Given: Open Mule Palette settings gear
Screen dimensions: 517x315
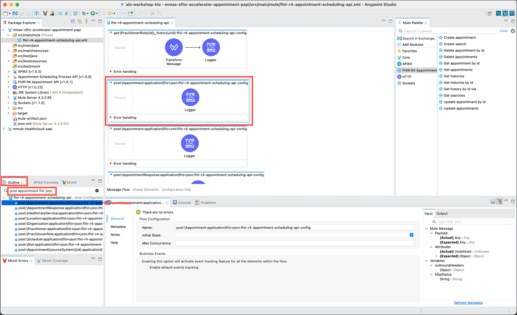Looking at the screenshot, I should 513,31.
